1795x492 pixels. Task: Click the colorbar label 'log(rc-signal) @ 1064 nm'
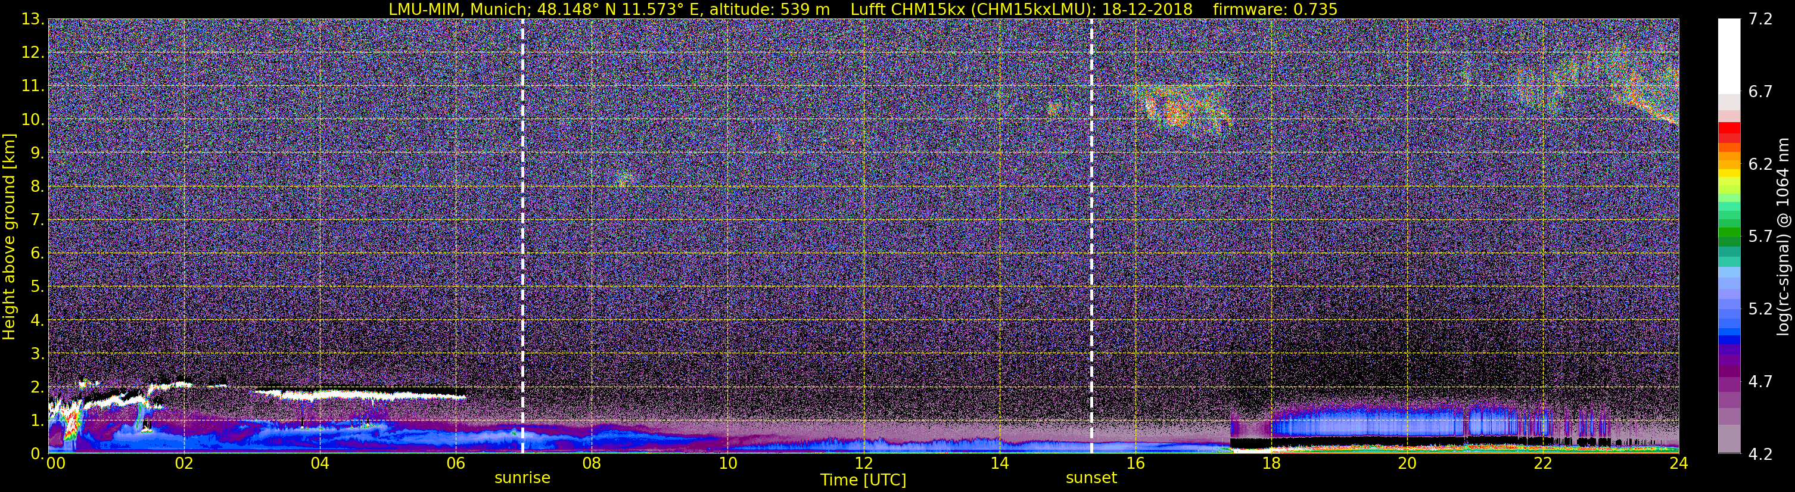[x=1782, y=236]
